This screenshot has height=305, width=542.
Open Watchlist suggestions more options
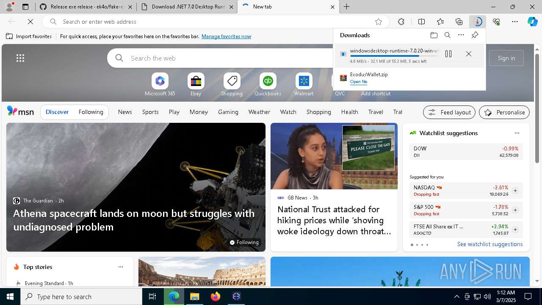(517, 133)
